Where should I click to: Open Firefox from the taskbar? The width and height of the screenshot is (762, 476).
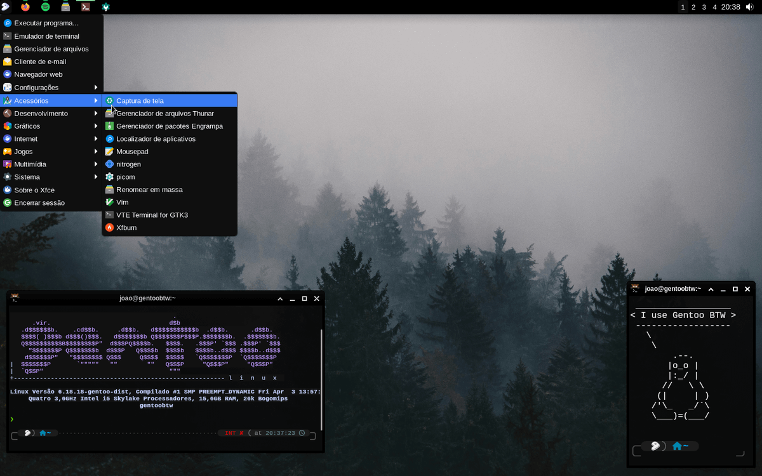25,7
